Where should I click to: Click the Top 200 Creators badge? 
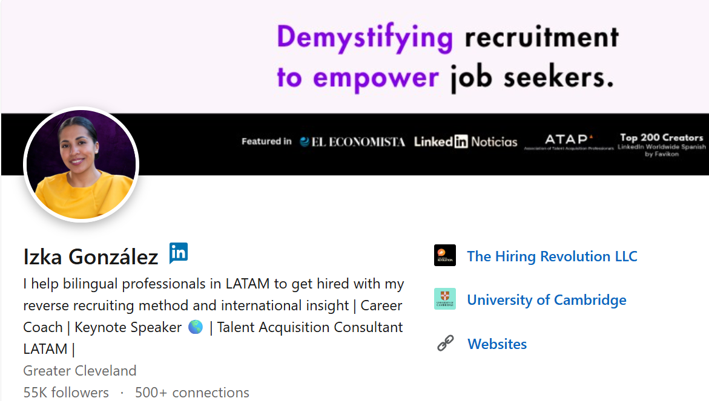pos(662,144)
